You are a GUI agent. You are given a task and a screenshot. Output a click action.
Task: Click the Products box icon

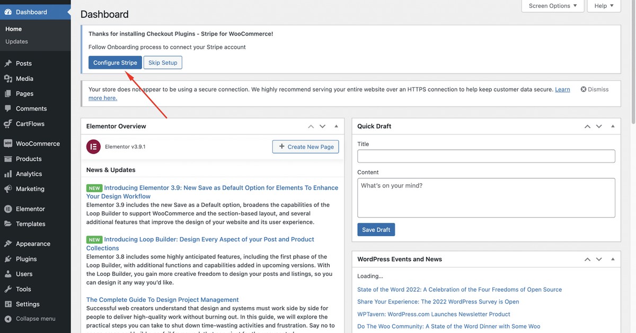click(8, 159)
